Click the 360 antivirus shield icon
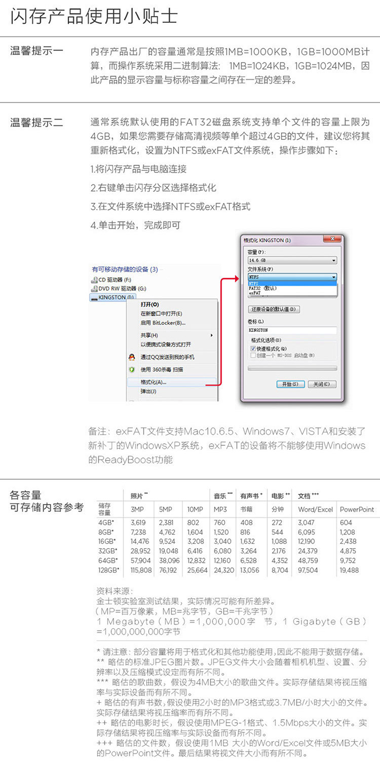Viewport: 380px width, 766px height. (x=132, y=369)
